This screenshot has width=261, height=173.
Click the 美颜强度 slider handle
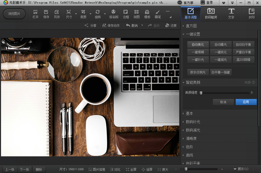[201, 93]
